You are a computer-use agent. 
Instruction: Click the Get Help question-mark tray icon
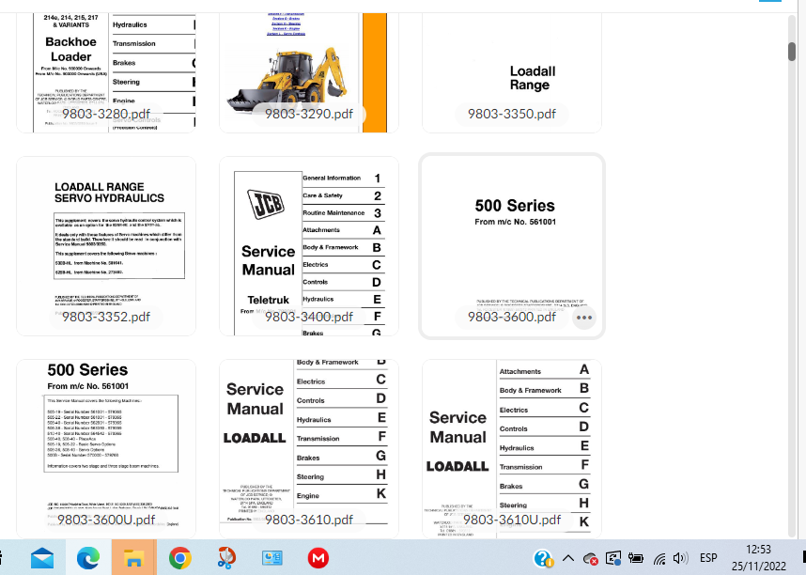coord(543,558)
